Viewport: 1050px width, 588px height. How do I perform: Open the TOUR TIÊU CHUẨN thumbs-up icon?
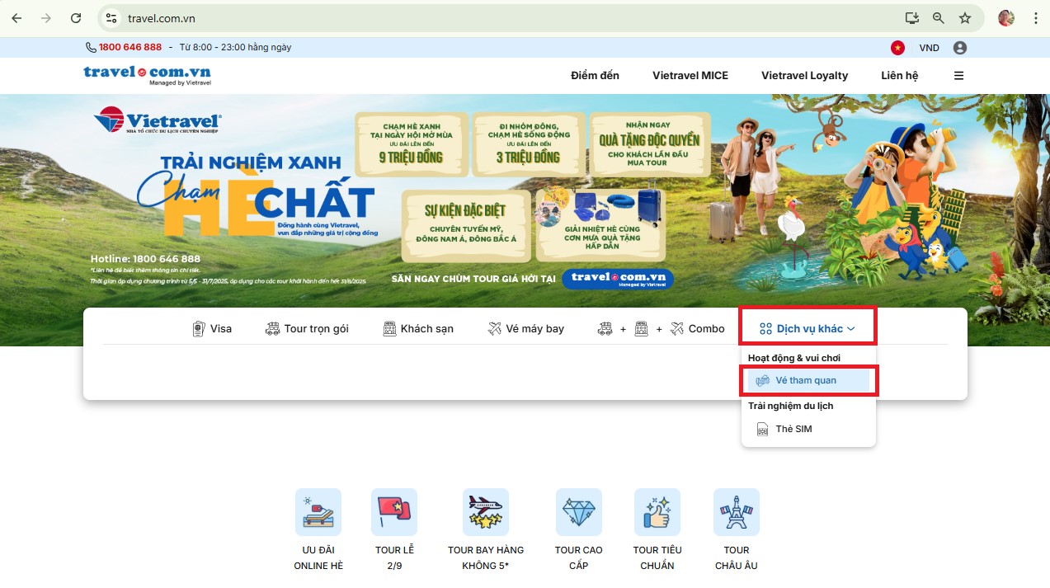pos(657,511)
